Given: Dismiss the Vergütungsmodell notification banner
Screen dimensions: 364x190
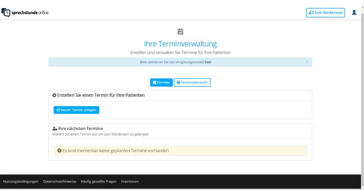Looking at the screenshot, I should click(x=307, y=62).
